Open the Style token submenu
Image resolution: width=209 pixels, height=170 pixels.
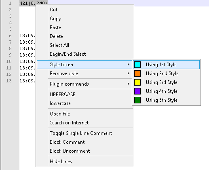(84, 65)
